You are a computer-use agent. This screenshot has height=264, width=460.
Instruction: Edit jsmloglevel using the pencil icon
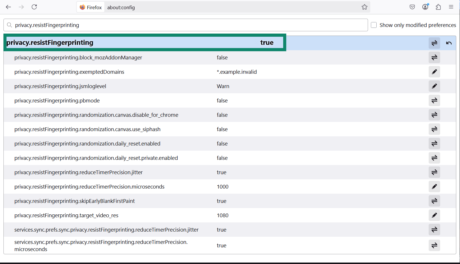pos(434,86)
